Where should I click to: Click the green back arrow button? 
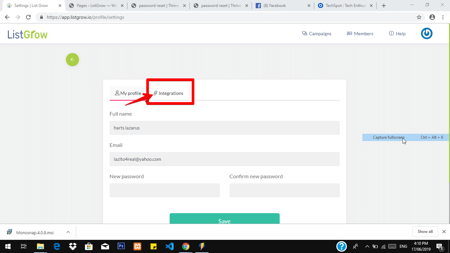click(72, 60)
